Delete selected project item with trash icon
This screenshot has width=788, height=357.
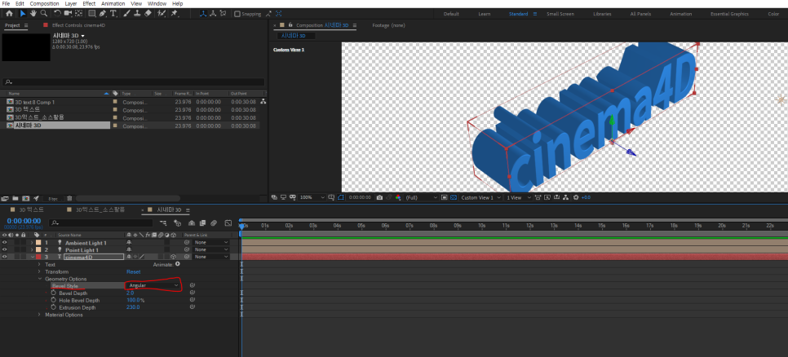click(x=70, y=198)
